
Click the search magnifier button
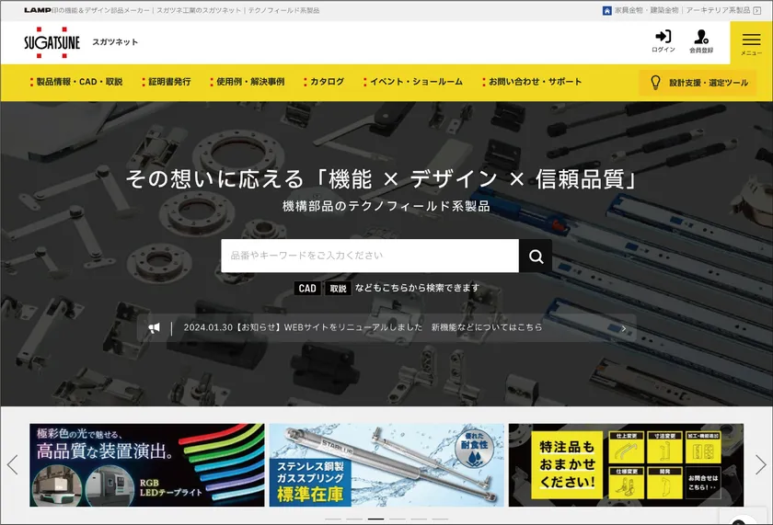536,257
